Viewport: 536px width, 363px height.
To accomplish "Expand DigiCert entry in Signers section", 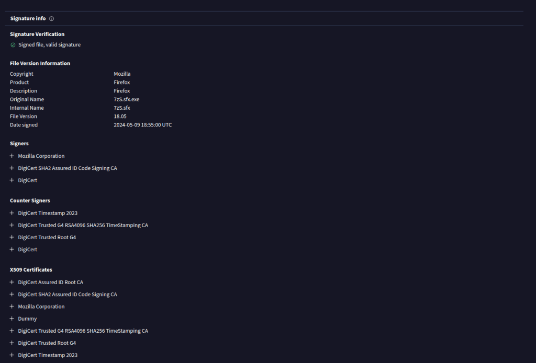I will (x=12, y=180).
